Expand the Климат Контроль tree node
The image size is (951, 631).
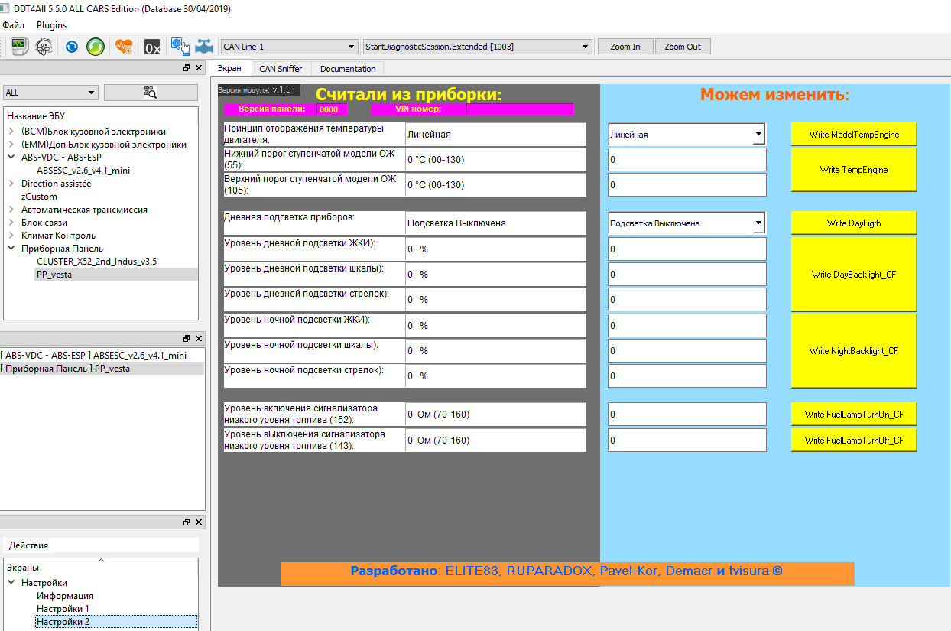pos(11,236)
